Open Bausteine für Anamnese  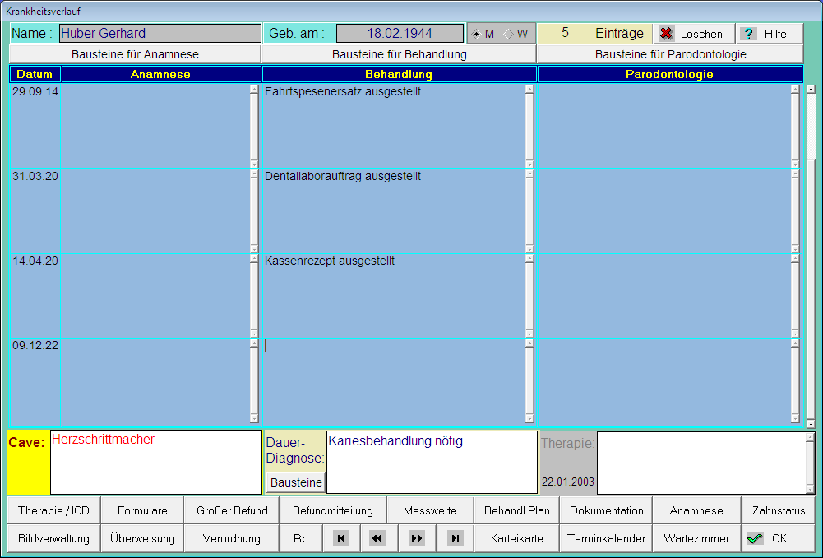pyautogui.click(x=135, y=54)
